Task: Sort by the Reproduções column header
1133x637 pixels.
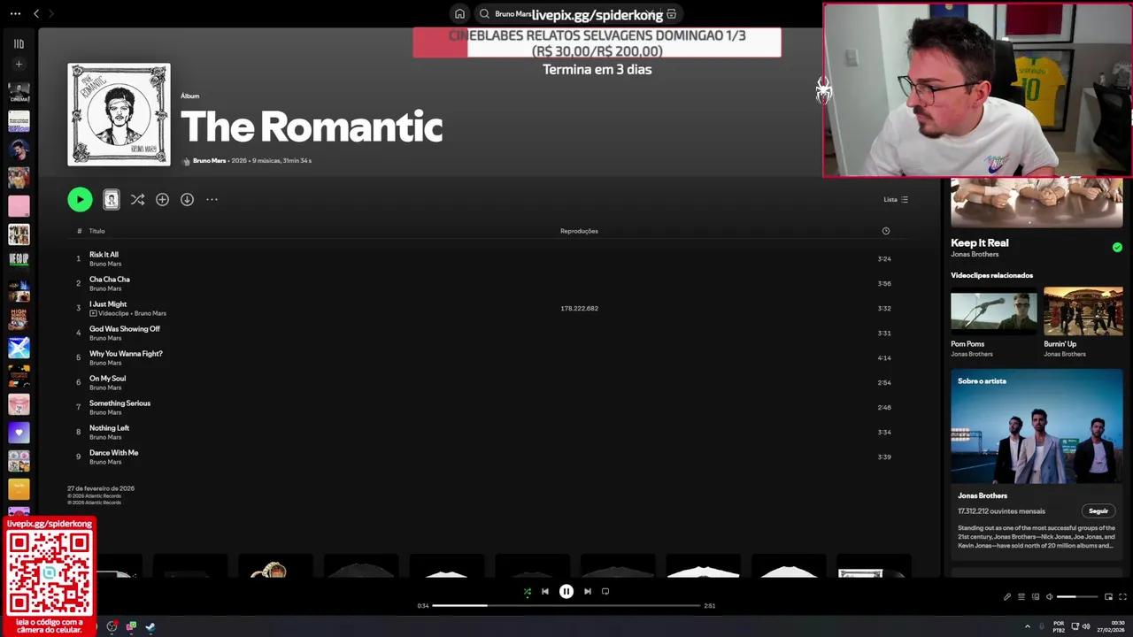Action: coord(579,231)
